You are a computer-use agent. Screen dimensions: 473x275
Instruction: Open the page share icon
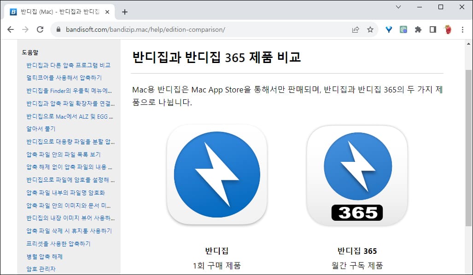pos(355,29)
